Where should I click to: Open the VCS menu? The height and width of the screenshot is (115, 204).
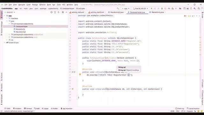pyautogui.click(x=64, y=5)
